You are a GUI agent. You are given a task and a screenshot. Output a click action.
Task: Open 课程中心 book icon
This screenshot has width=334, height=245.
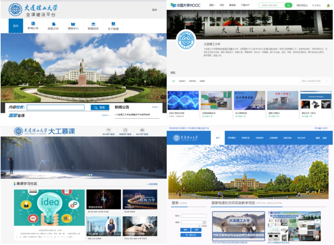pos(73,24)
